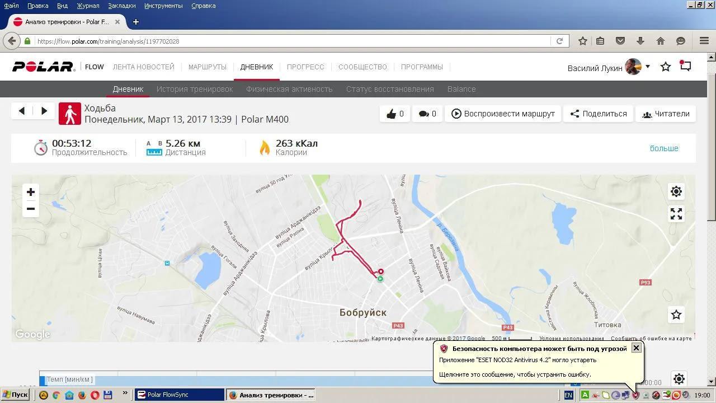Open the Файл menu
Screen dimensions: 716x403
point(11,6)
